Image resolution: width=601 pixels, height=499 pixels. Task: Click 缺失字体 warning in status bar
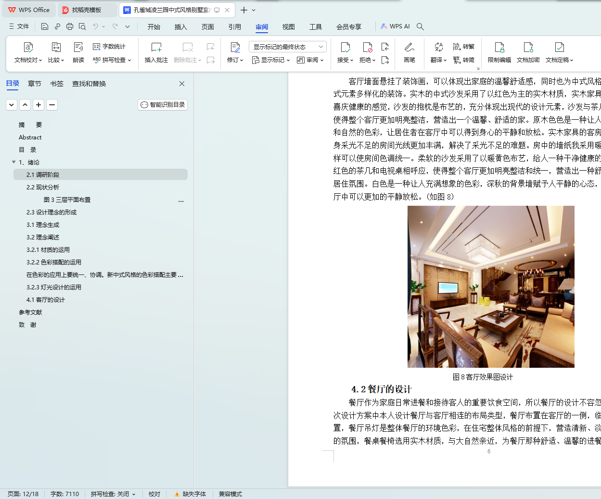[x=190, y=494]
